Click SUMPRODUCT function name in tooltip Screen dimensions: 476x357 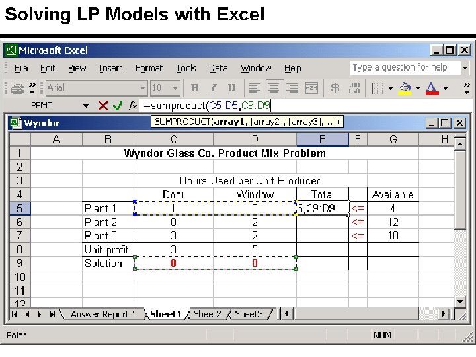(182, 122)
